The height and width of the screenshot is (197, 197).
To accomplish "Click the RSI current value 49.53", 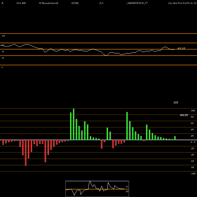I will 181,48.
